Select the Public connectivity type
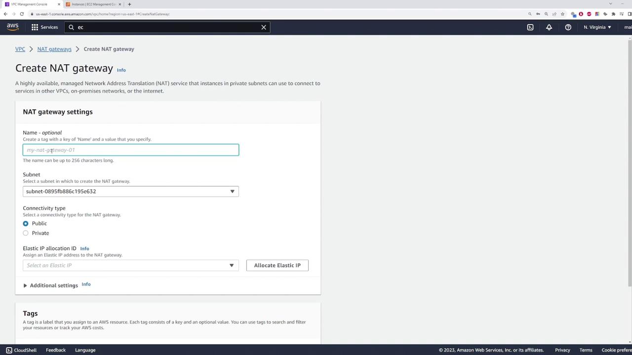 tap(26, 223)
